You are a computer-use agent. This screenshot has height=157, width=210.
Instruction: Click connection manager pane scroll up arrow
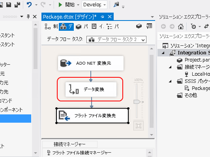click(x=150, y=152)
